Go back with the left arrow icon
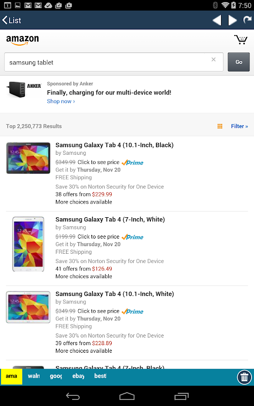Viewport: 254px width, 406px height. click(217, 20)
